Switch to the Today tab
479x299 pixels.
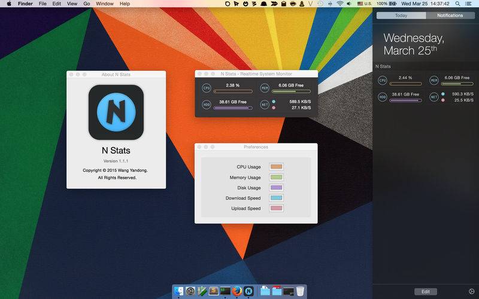pyautogui.click(x=401, y=16)
